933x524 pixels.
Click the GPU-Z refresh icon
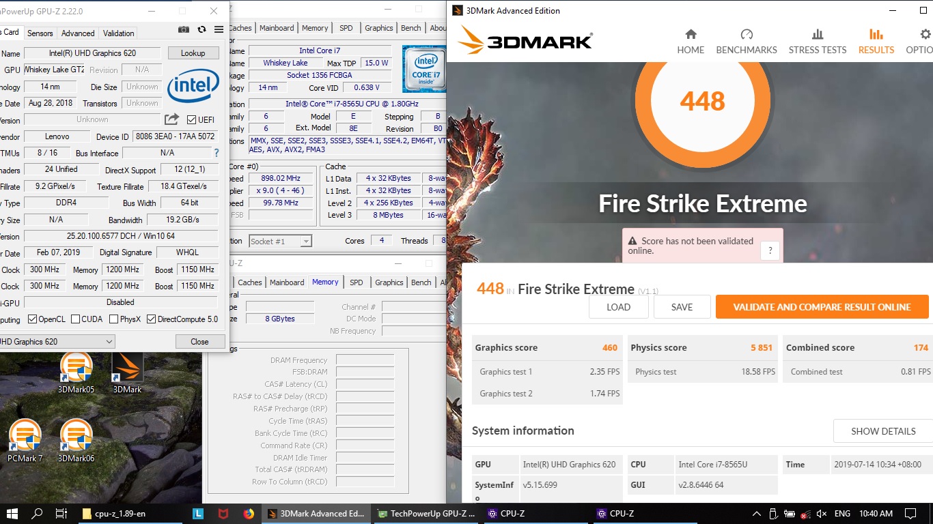pos(201,29)
